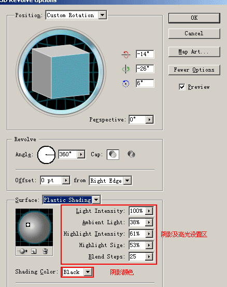Select the light source marker on sphere
This screenshot has width=227, height=287.
(x=28, y=225)
